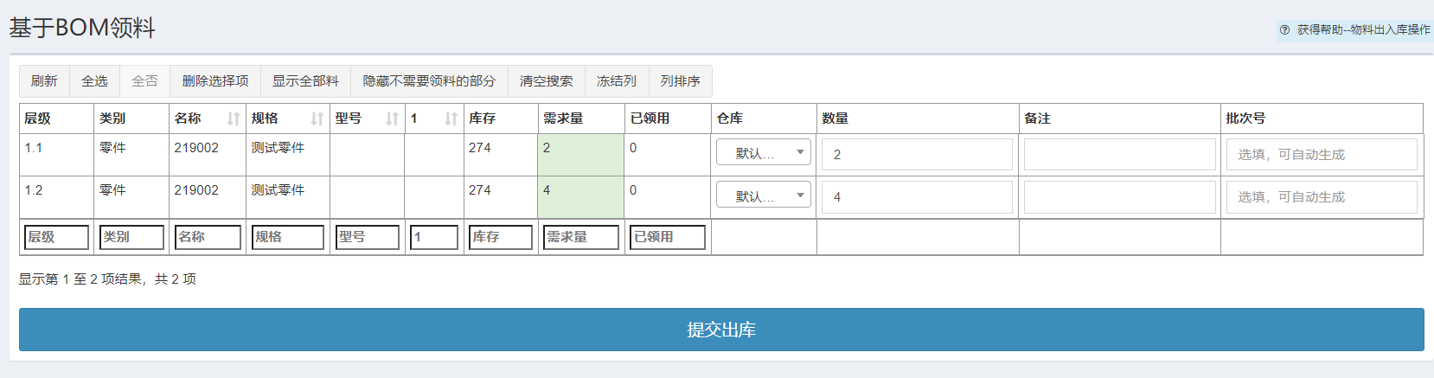Open the 仓库 dropdown for row 1.2
Viewport: 1434px width, 378px height.
[763, 195]
